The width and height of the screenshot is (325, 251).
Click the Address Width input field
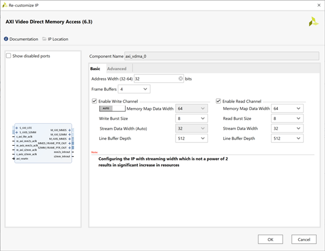click(x=155, y=79)
